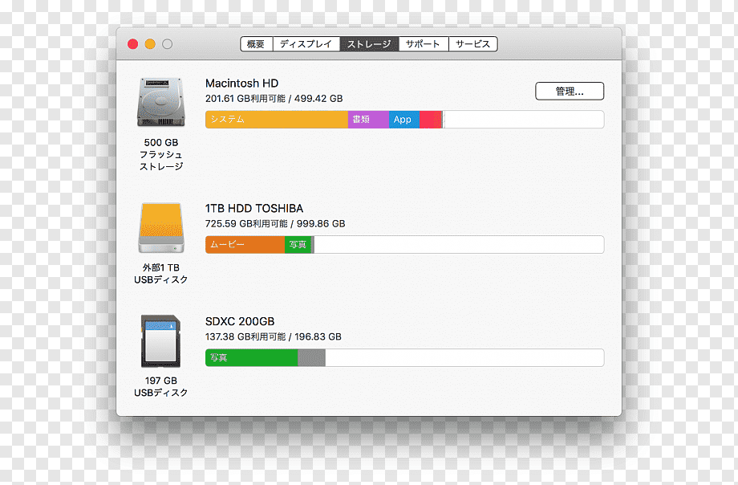Click the Macintosh HD internal drive icon
The height and width of the screenshot is (485, 738).
pyautogui.click(x=161, y=102)
